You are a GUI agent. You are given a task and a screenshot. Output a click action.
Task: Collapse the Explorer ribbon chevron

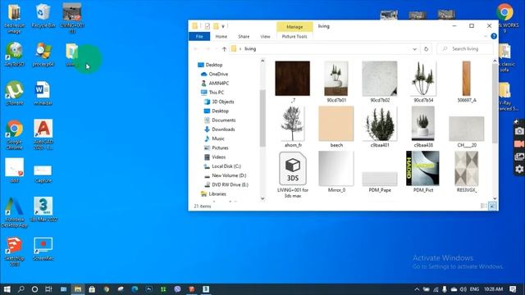coord(485,36)
